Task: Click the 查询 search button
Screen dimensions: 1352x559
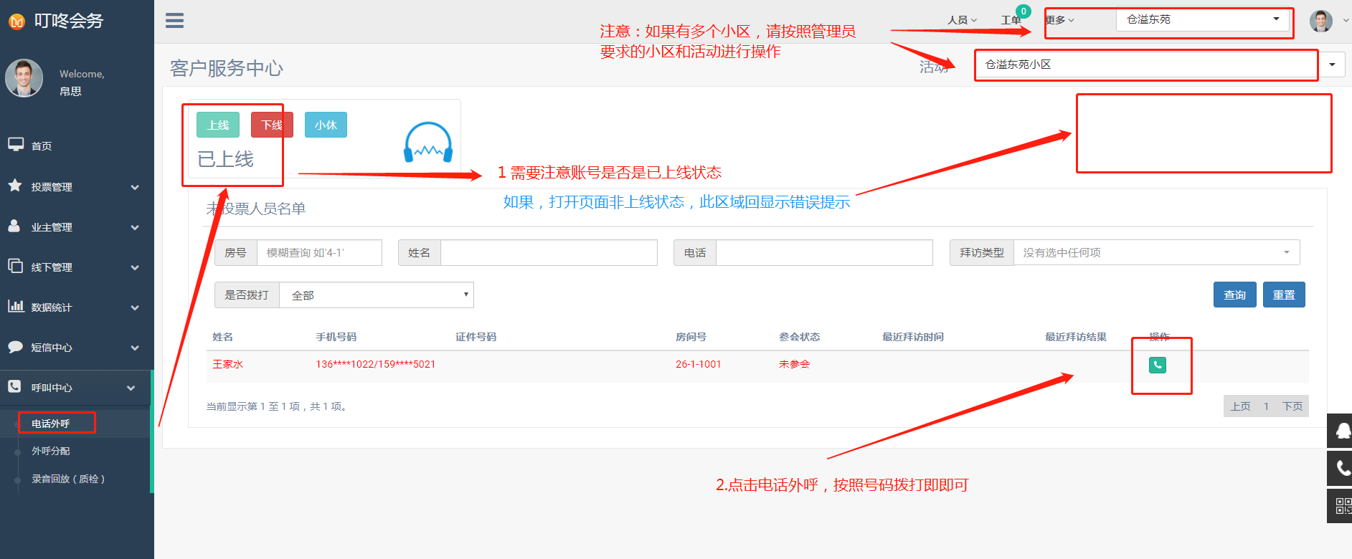Action: coord(1234,295)
